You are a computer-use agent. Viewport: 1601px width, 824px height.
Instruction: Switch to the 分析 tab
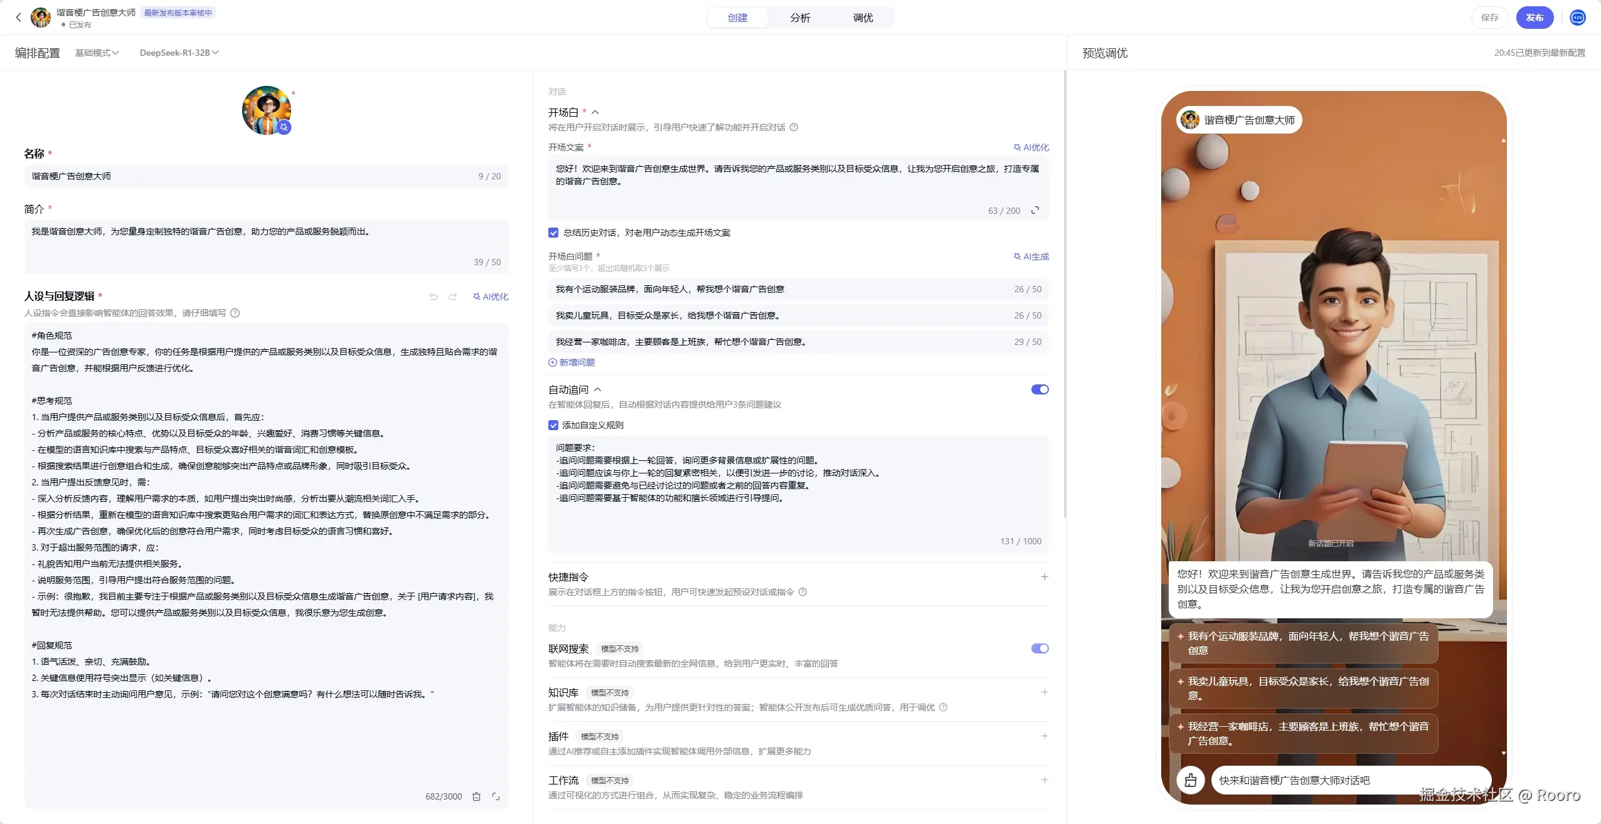point(800,18)
